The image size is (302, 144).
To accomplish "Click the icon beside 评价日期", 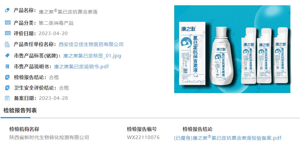I will 8,33.
